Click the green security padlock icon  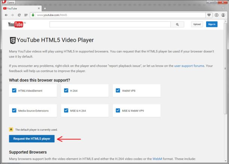click(x=33, y=15)
